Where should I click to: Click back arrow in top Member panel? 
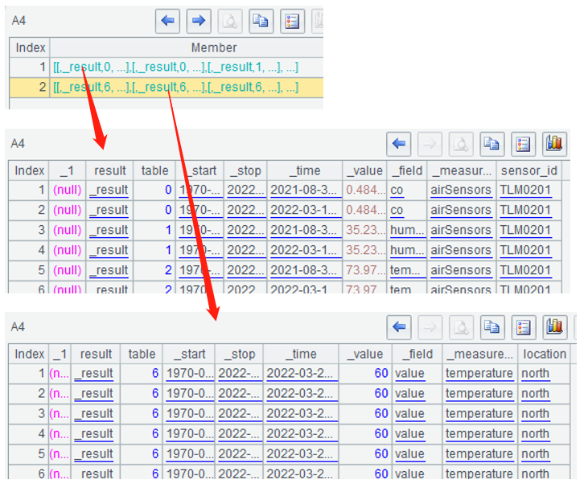tap(169, 21)
